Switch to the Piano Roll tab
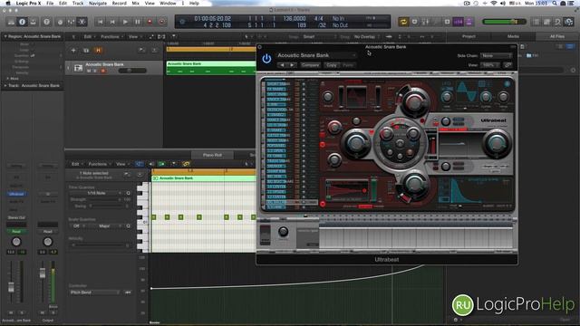 click(x=212, y=155)
